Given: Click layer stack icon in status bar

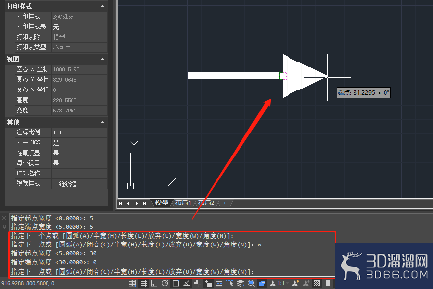Looking at the screenshot, I should 241,283.
